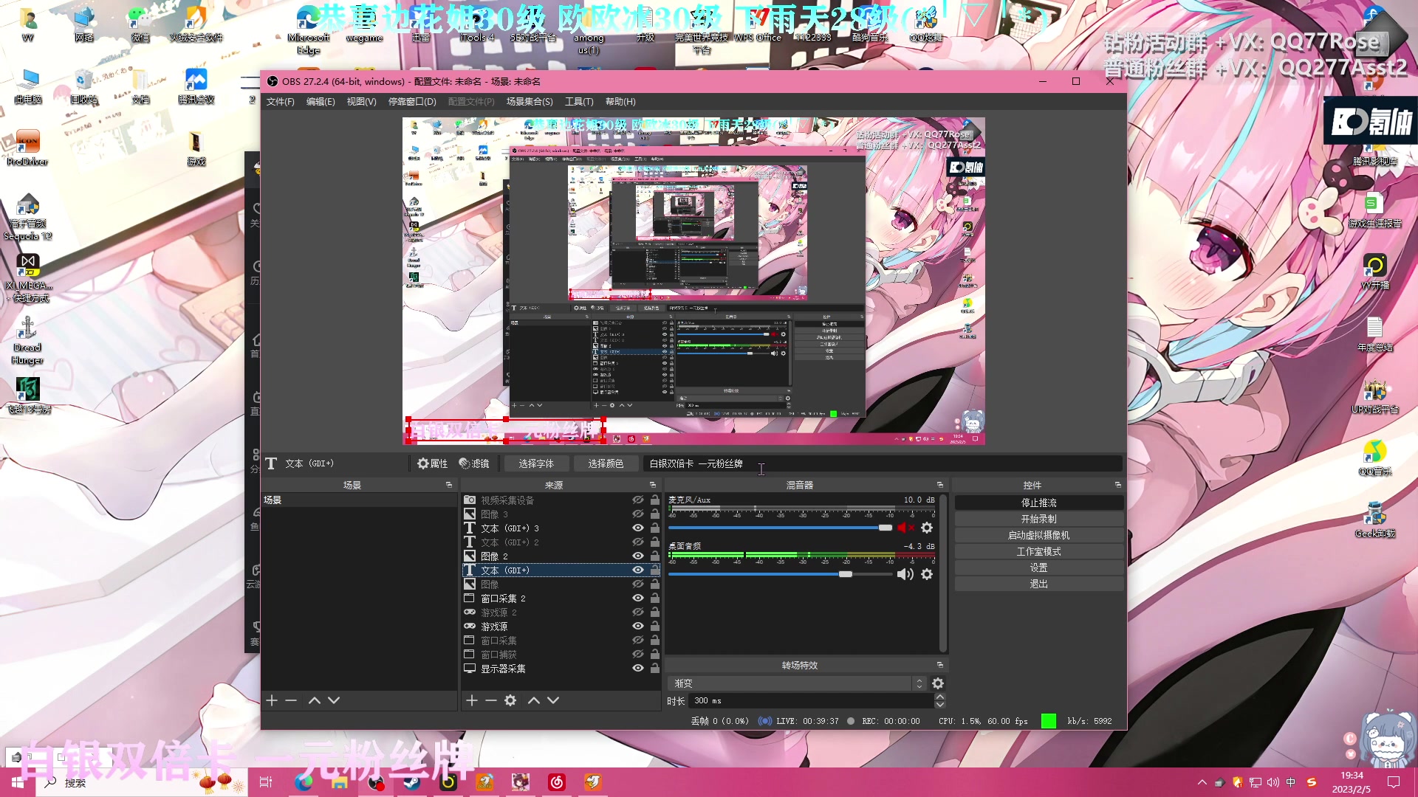Viewport: 1418px width, 797px height.
Task: Remove selected source with the minus icon
Action: click(x=491, y=700)
